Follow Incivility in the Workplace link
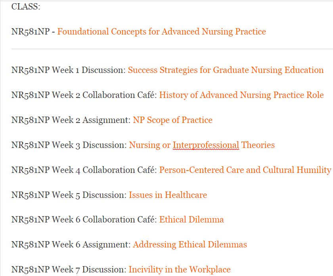Viewport: 333px width, 276px height. click(x=180, y=270)
